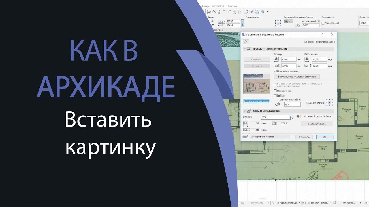Click the image preview thumbnail in dialog

click(x=257, y=84)
